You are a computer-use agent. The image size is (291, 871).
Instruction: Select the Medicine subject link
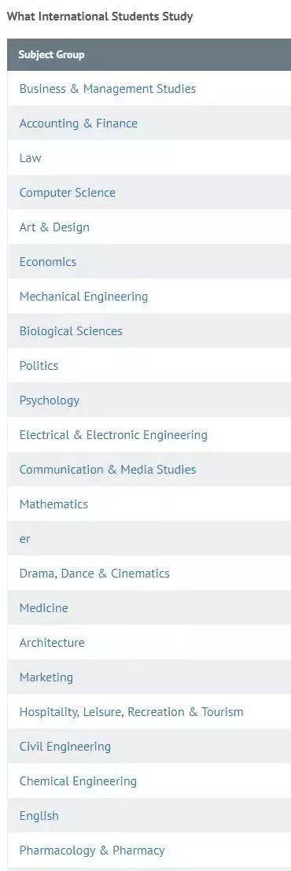point(43,608)
